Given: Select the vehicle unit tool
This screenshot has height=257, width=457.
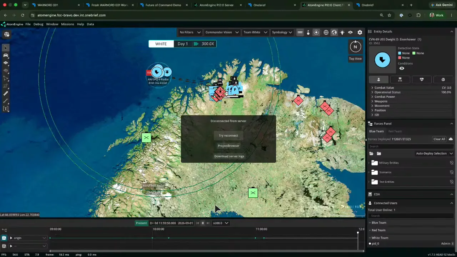Looking at the screenshot, I should [x=6, y=55].
